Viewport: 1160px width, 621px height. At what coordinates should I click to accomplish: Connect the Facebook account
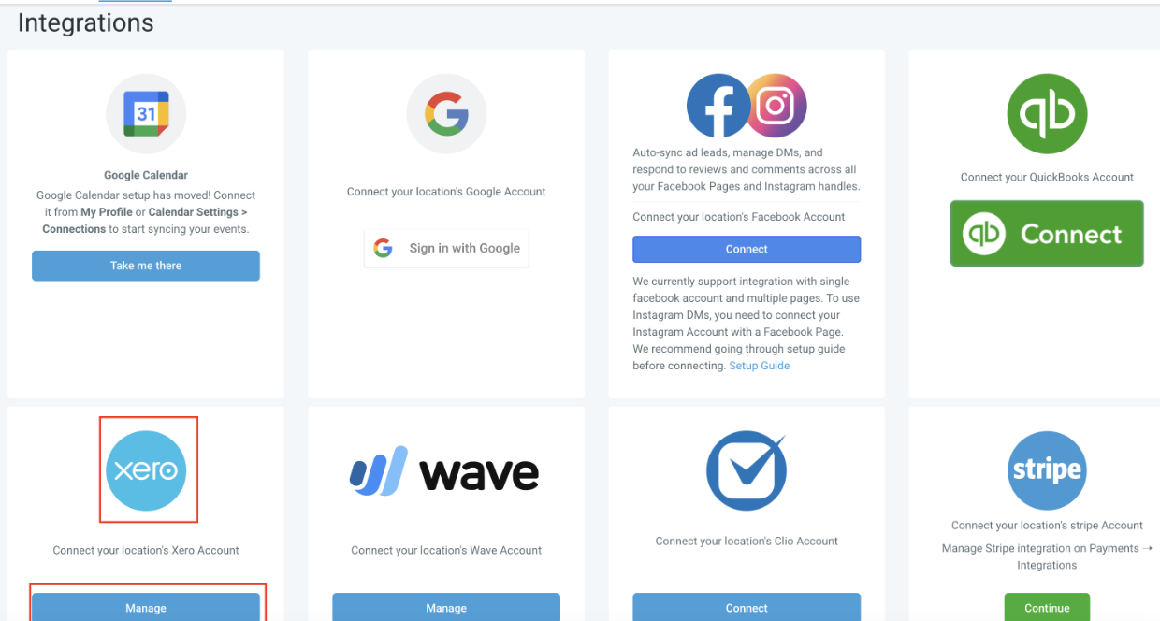[x=747, y=249]
